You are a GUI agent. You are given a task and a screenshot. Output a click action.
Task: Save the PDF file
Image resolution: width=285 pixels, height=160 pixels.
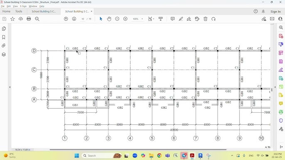(4, 19)
